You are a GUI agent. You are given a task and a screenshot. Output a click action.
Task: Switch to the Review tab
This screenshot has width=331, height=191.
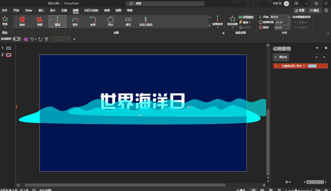click(107, 10)
